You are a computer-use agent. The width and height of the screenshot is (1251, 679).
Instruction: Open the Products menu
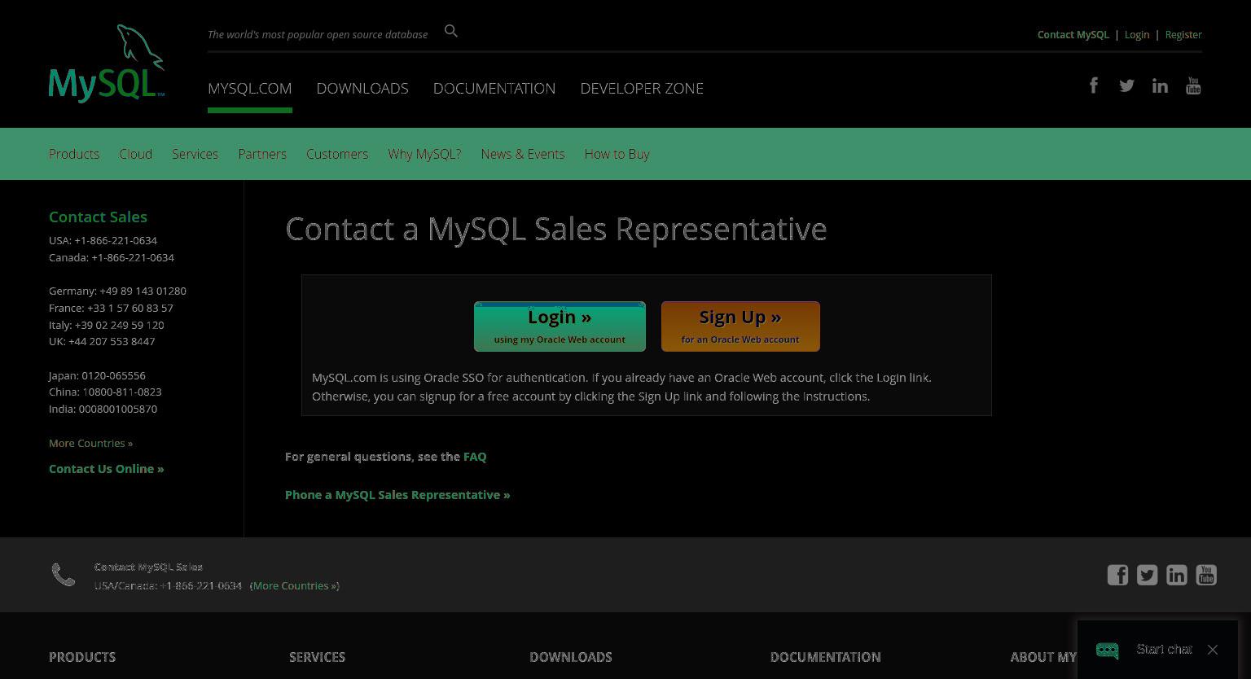click(74, 154)
